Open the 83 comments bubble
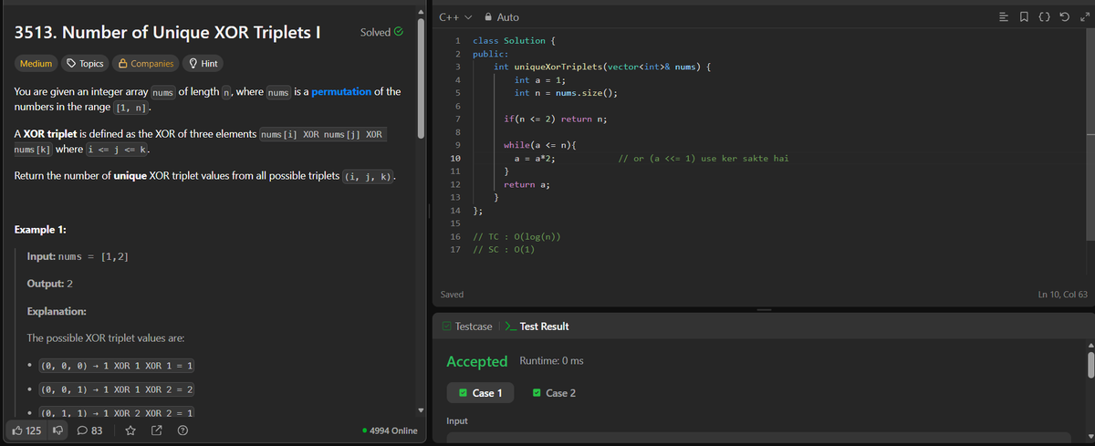 [x=89, y=430]
